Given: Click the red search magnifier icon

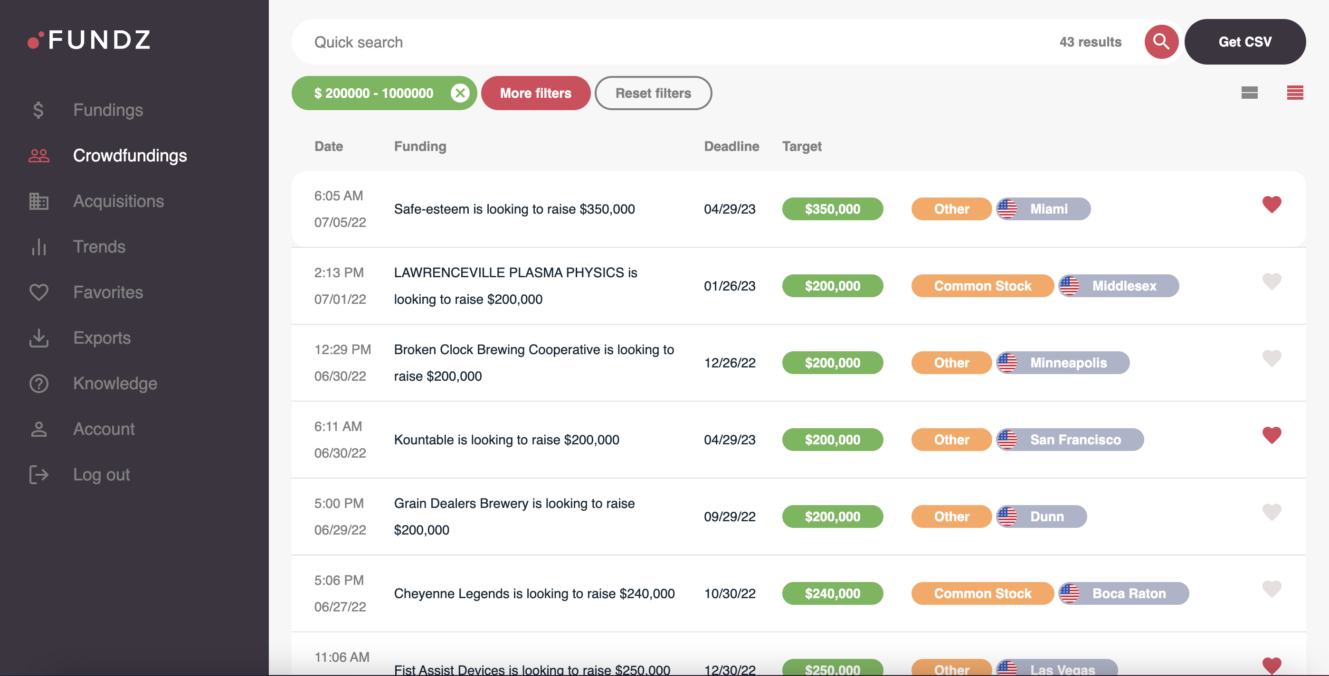Looking at the screenshot, I should point(1161,42).
